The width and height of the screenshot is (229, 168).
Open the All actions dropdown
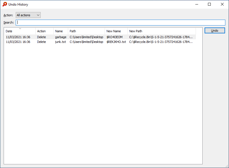tap(28, 15)
